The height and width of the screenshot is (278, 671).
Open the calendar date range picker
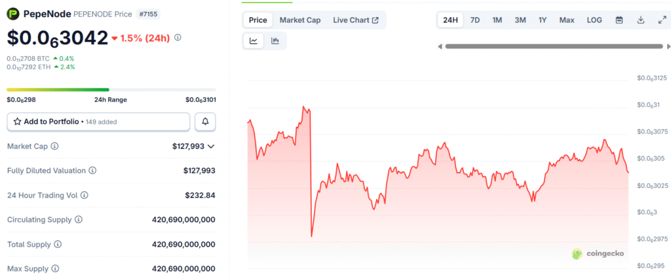pos(619,20)
